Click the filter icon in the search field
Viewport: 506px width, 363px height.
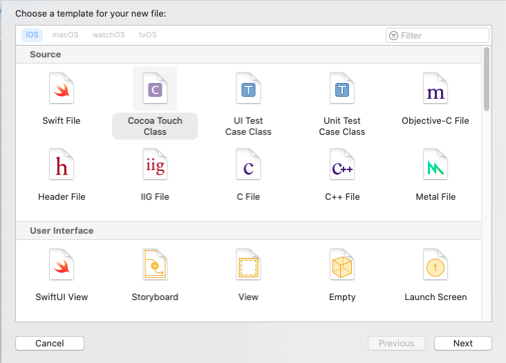[x=394, y=35]
